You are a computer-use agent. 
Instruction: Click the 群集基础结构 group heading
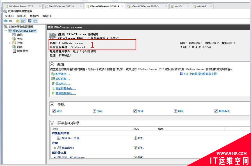click(61, 133)
